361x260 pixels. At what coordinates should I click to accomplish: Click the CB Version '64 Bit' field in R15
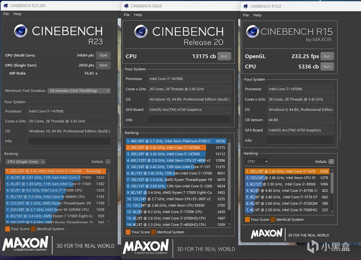[x=300, y=120]
